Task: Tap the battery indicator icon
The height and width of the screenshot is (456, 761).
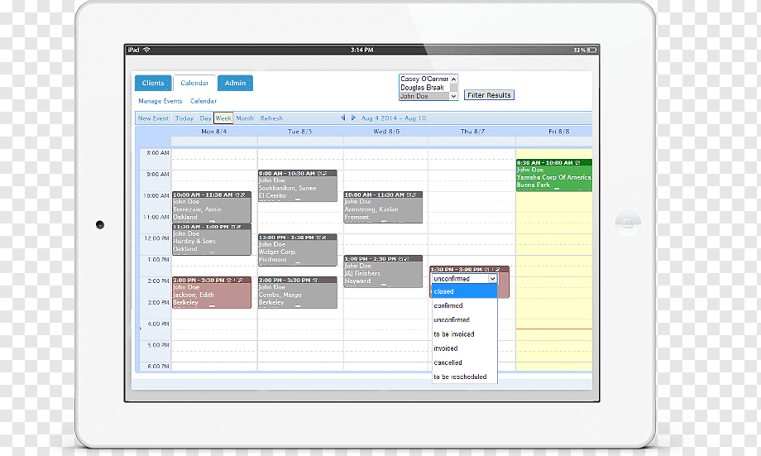Action: tap(591, 50)
